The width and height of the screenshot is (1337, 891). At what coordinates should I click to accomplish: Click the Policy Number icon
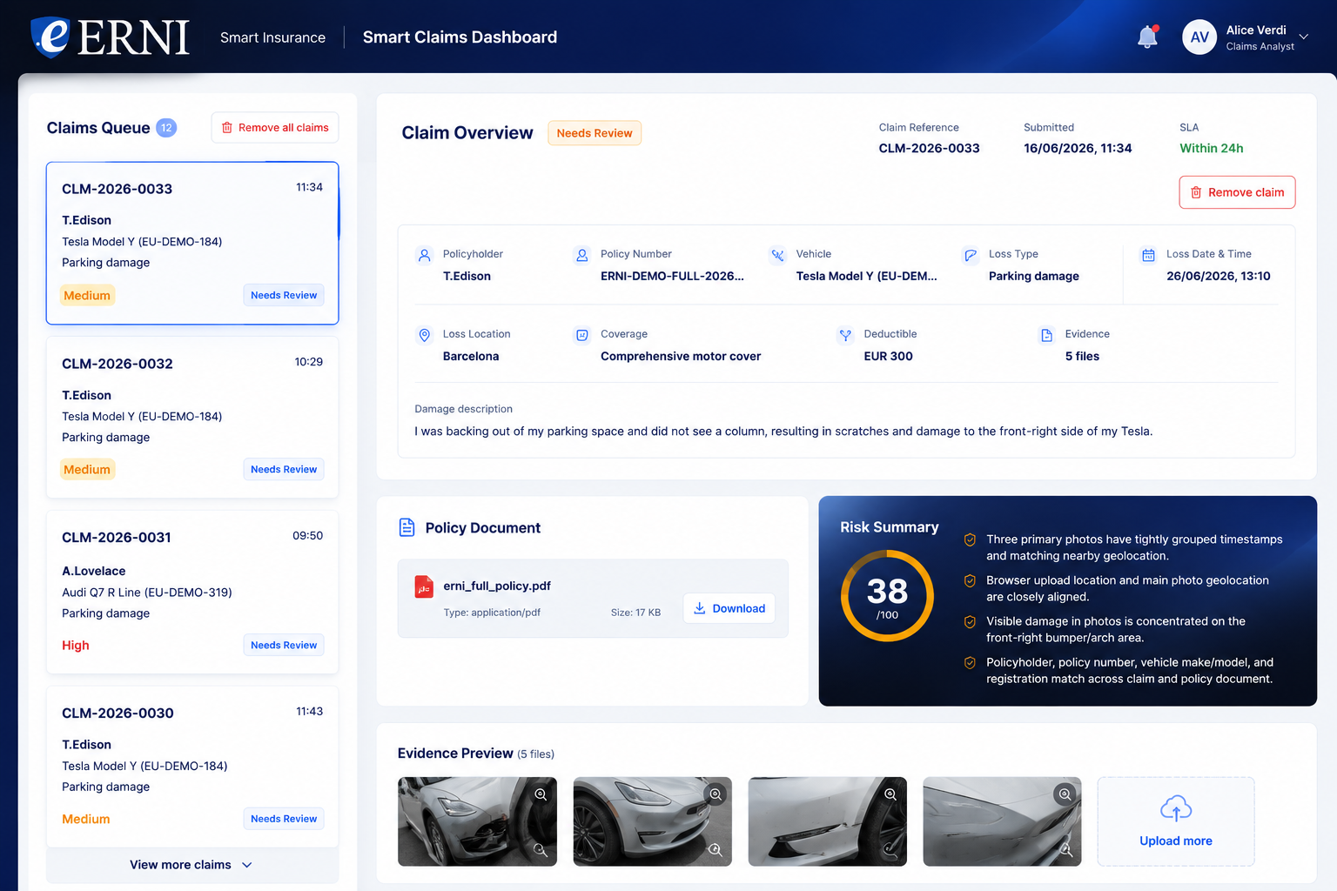coord(582,255)
